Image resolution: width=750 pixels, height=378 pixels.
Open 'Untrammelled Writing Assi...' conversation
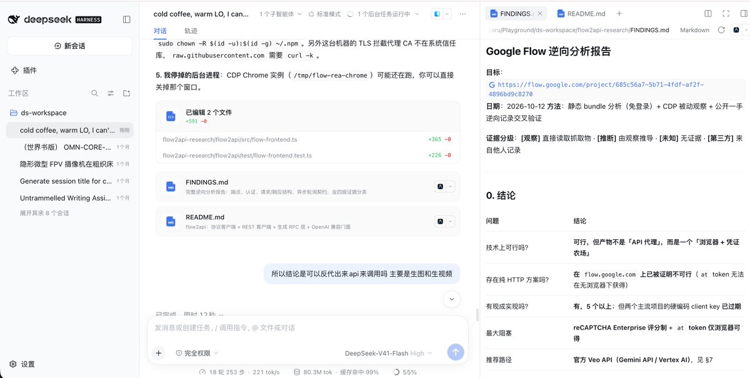70,198
